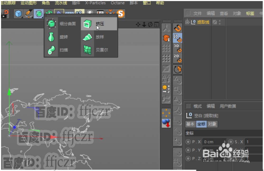Click the blue cube primitive toolbar icon
This screenshot has height=171, width=264.
(x=18, y=14)
